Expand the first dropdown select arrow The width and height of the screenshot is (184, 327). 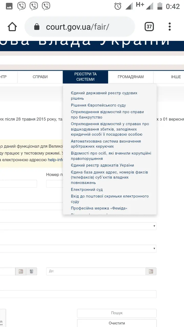[154, 226]
